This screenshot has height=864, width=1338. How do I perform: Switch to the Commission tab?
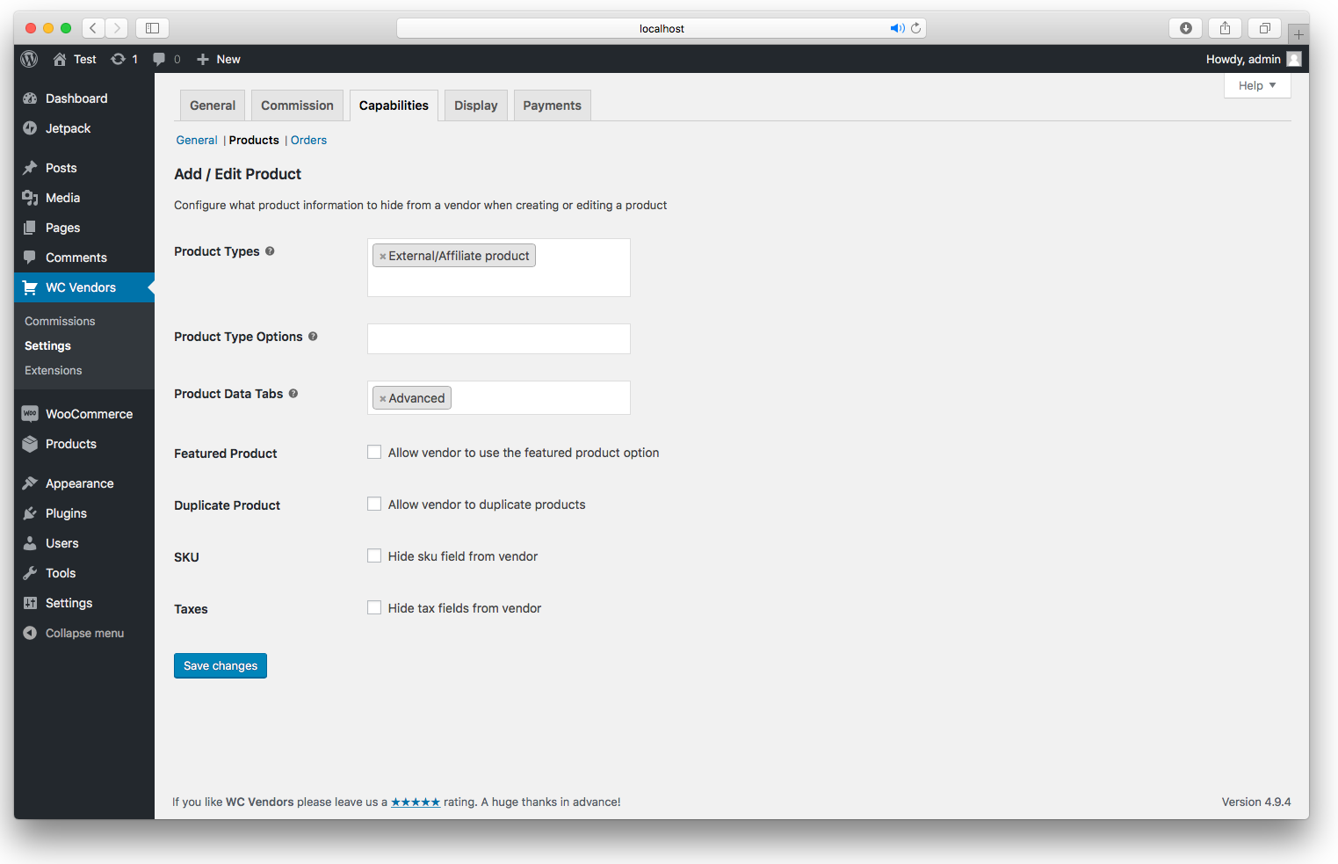pos(297,105)
